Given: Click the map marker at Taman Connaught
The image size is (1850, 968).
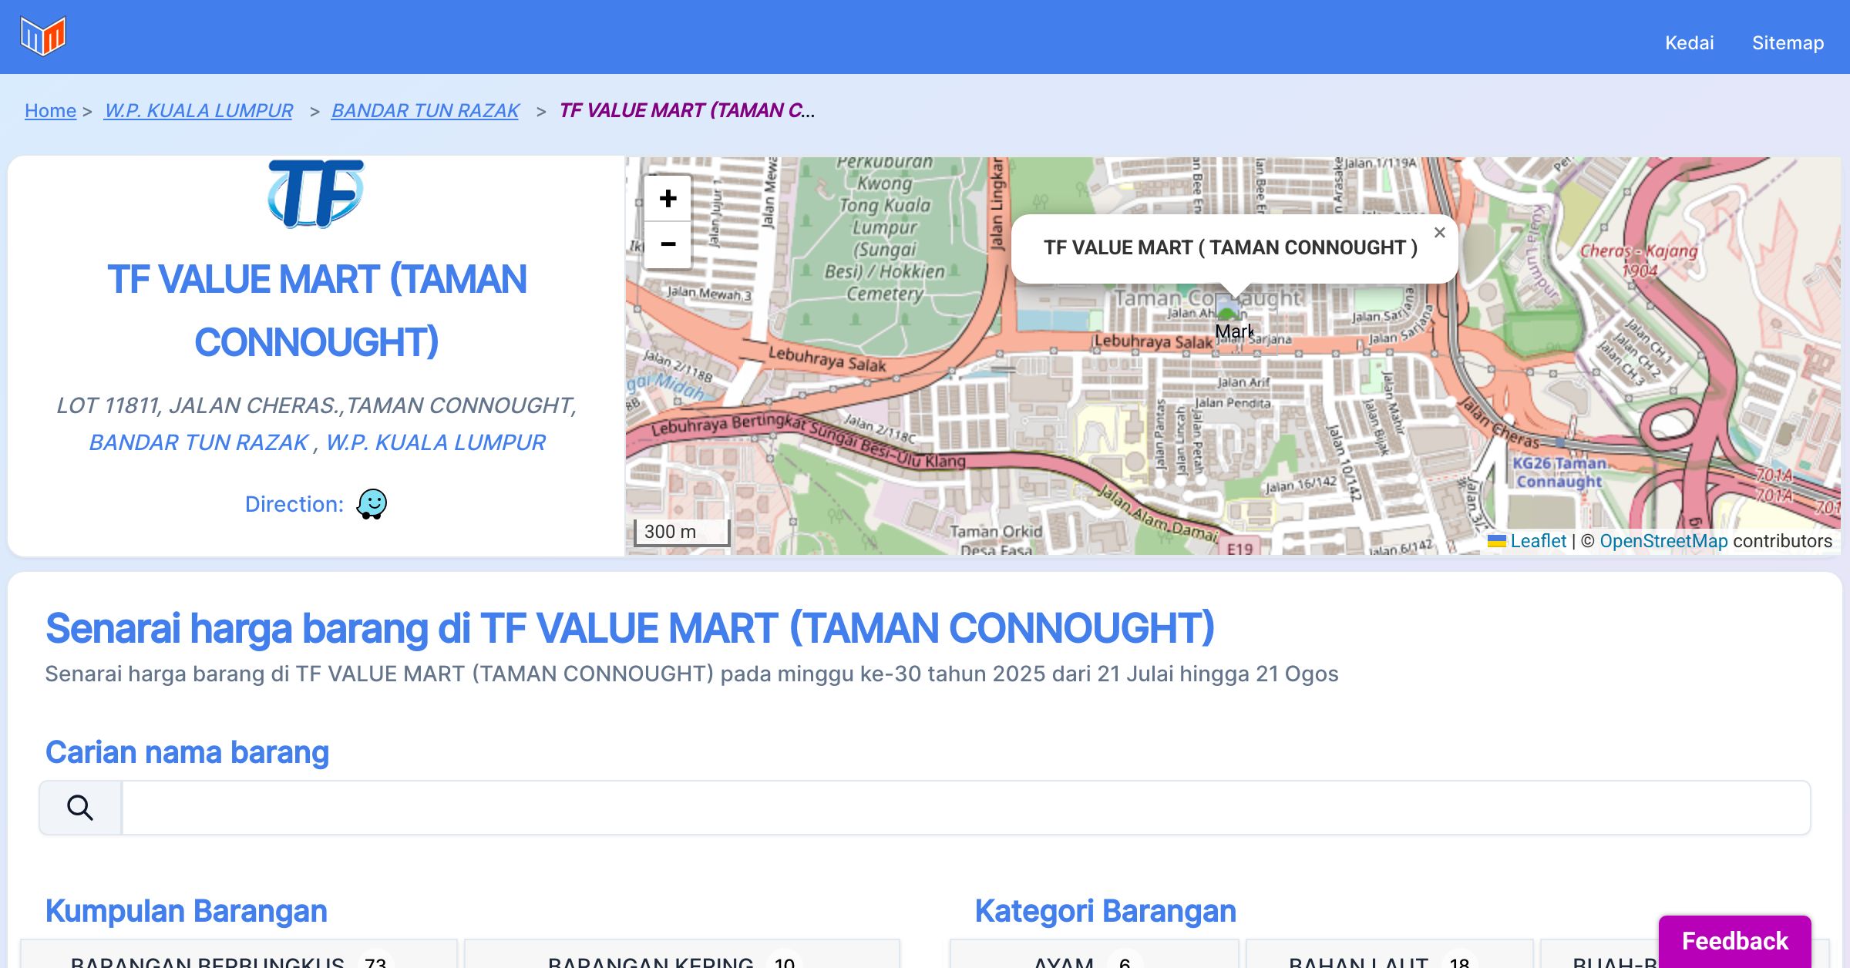Looking at the screenshot, I should click(x=1228, y=308).
